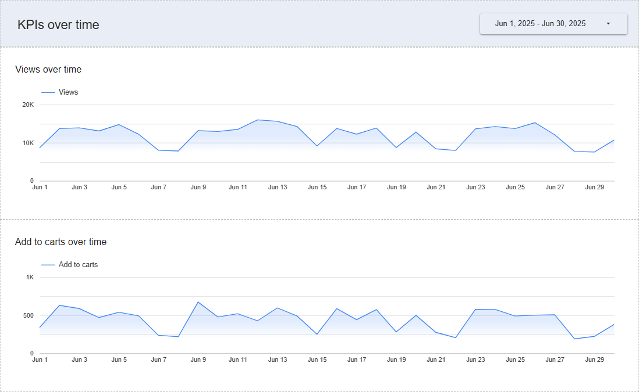This screenshot has height=392, width=639.
Task: Click 'Jun 23' label on Views chart axis
Action: click(475, 188)
